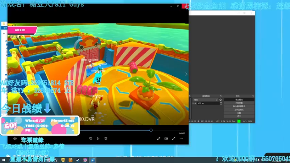Click the 0:00:57 duration text

click(182, 133)
